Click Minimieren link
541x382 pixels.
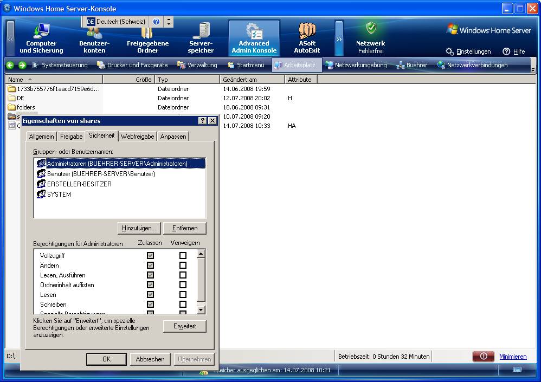click(x=513, y=357)
